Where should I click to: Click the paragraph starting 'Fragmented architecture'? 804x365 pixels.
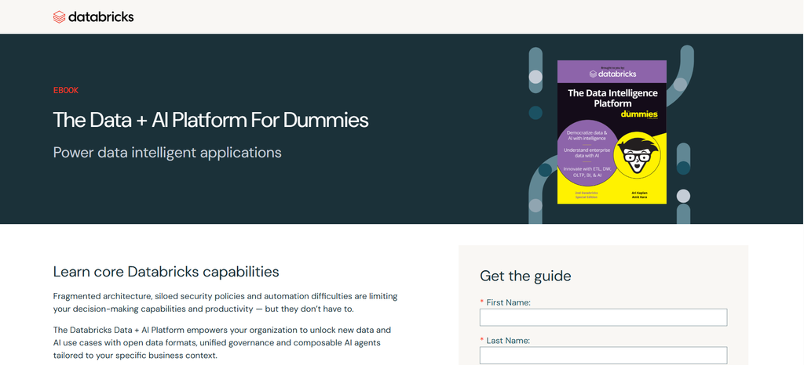coord(225,302)
